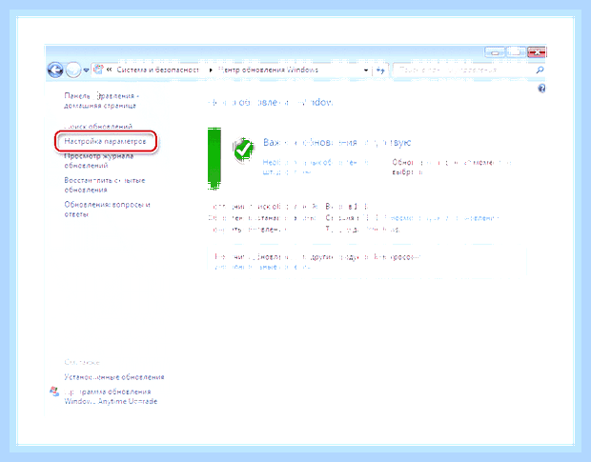591x462 pixels.
Task: Start «Поиск обновлений» from the sidebar
Action: (98, 126)
